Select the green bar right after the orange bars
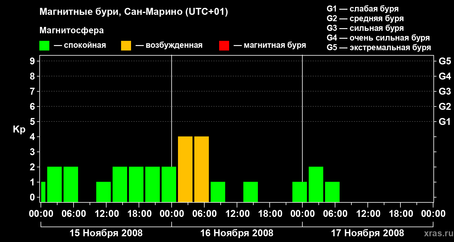Image resolution: width=454 pixels, height=242 pixels. 218,192
